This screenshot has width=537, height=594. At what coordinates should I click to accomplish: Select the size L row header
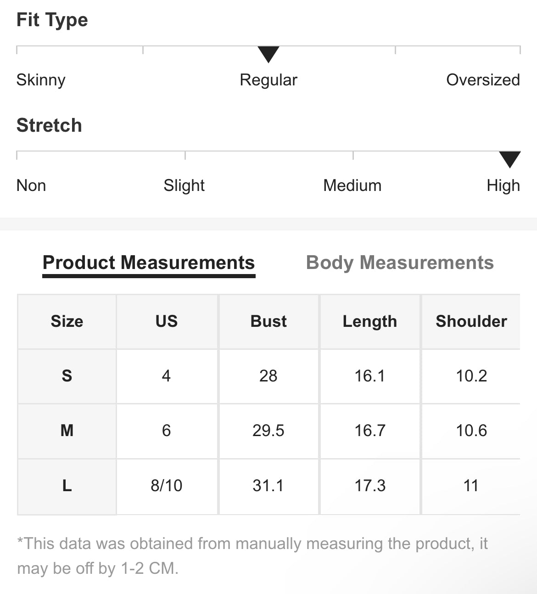point(67,486)
